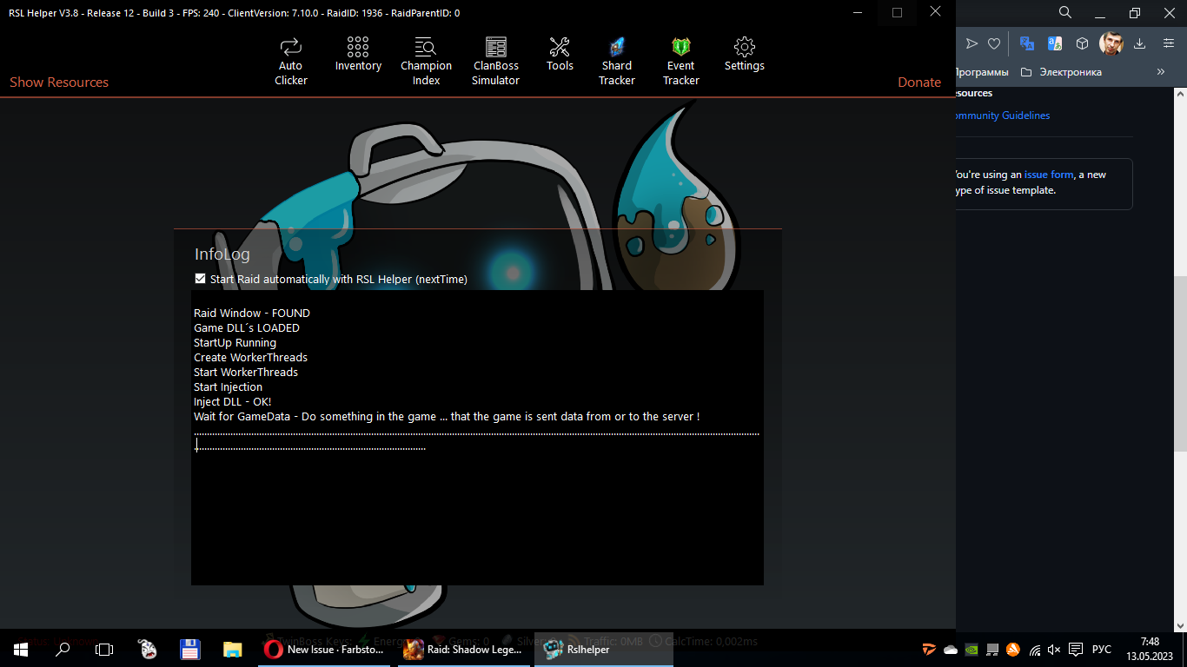Open the Event Tracker

680,61
